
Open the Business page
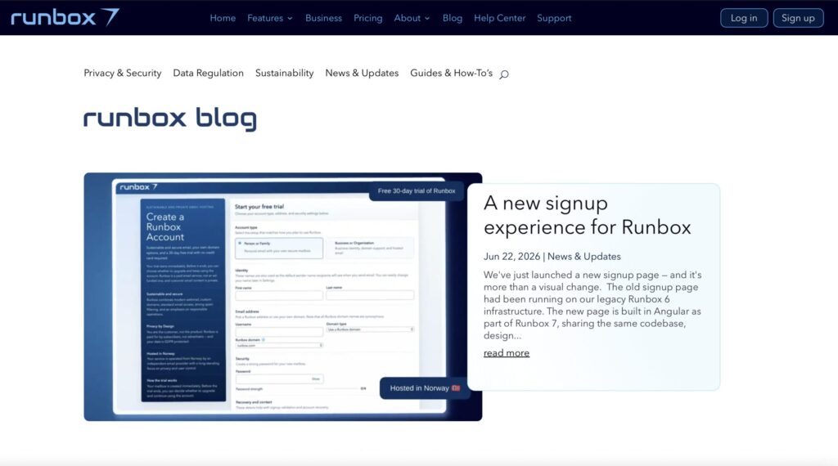tap(323, 18)
